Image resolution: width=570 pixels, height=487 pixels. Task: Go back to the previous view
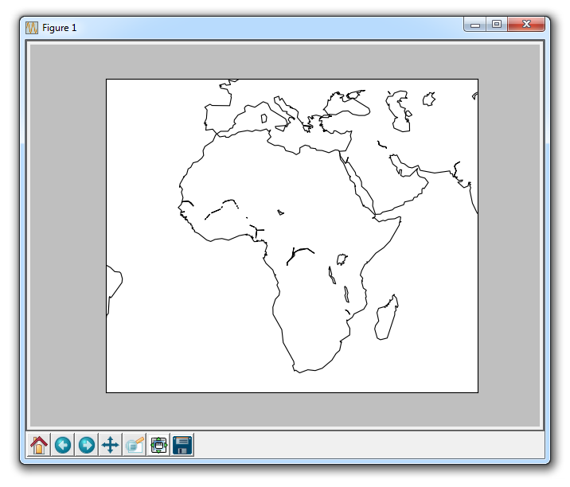pyautogui.click(x=63, y=445)
